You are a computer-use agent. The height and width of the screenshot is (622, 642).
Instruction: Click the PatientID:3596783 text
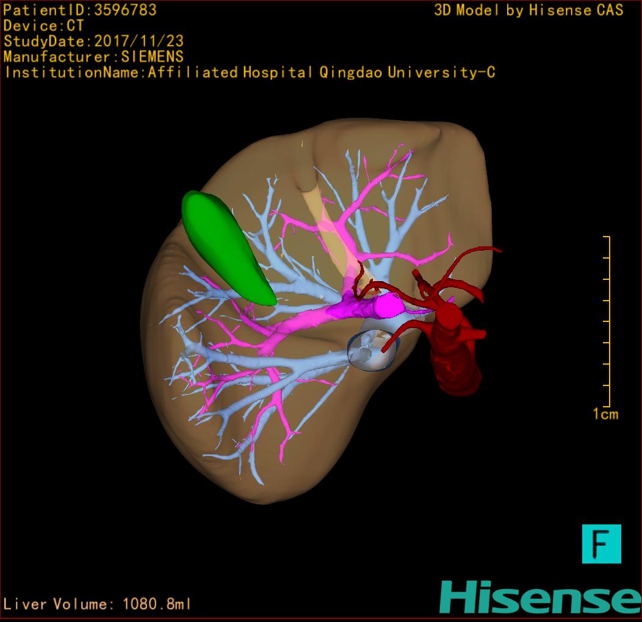point(80,10)
